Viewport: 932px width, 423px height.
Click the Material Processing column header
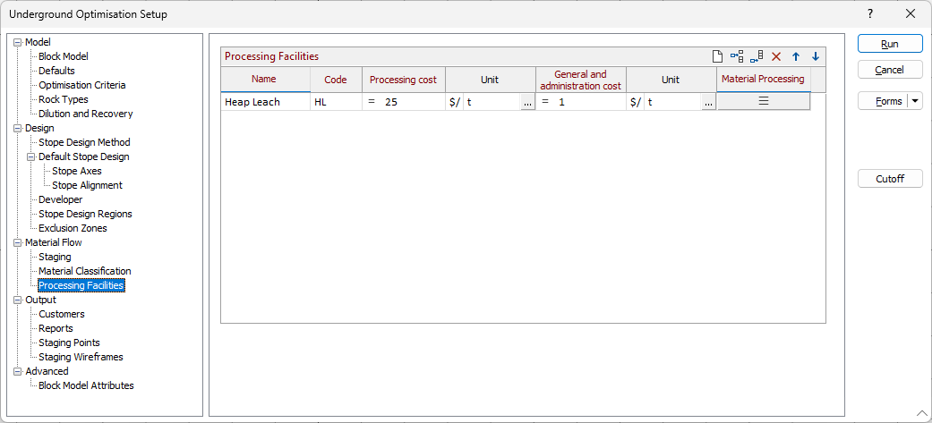click(x=764, y=80)
